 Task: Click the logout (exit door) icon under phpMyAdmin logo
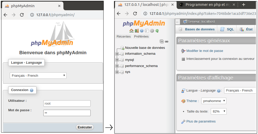point(137,31)
